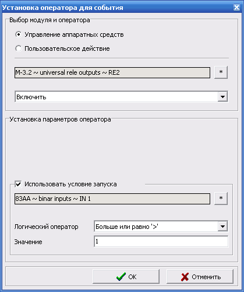
Task: Select Управление аппаратных средств radio button
Action: pyautogui.click(x=19, y=34)
